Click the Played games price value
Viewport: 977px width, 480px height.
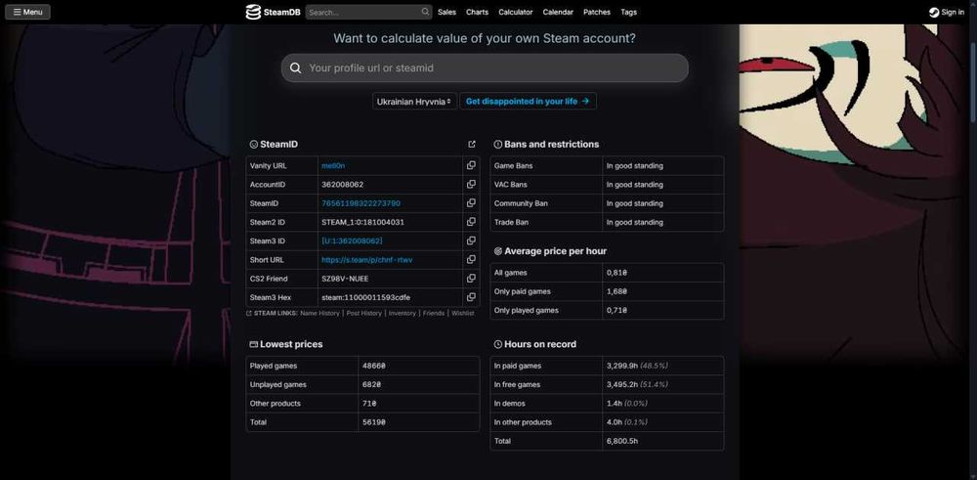(x=373, y=366)
